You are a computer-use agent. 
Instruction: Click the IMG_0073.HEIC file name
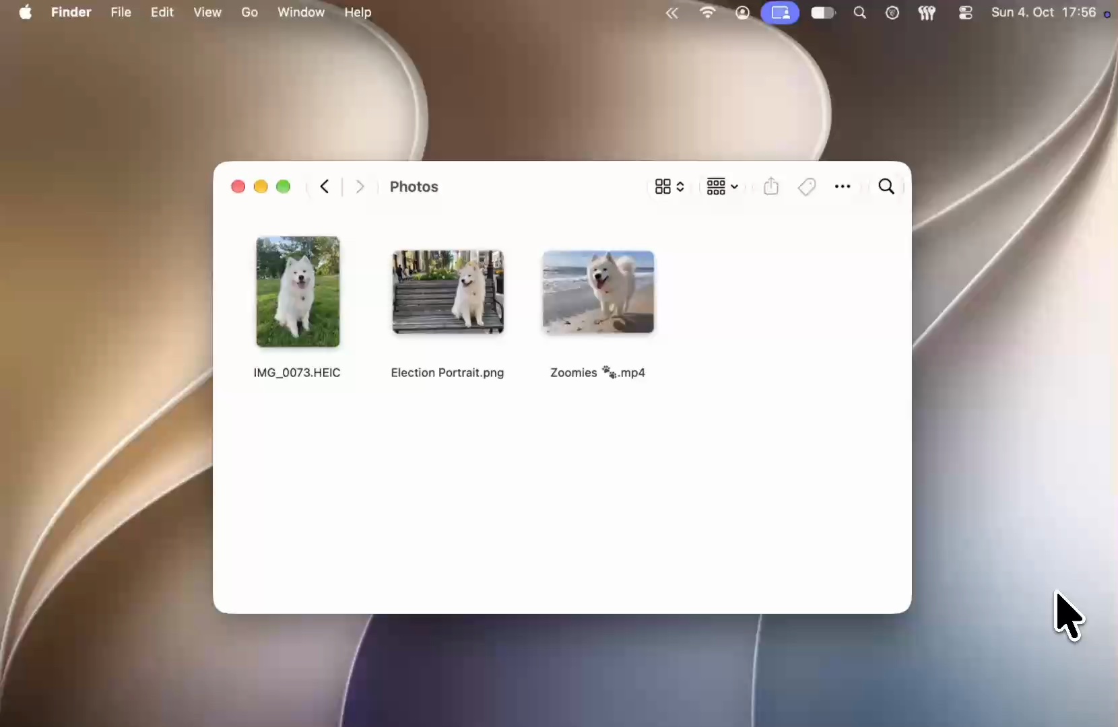tap(297, 372)
